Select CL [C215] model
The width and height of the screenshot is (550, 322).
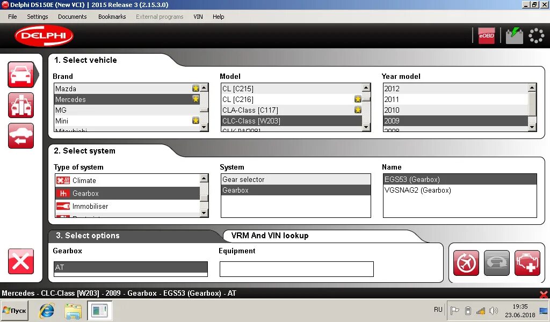coord(292,89)
